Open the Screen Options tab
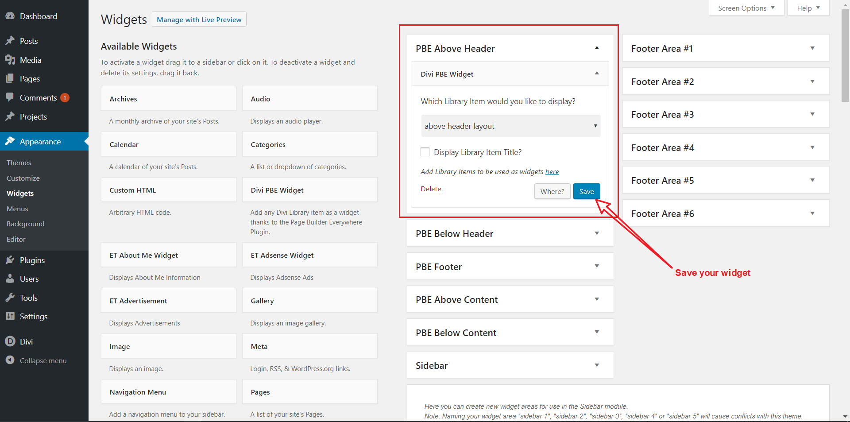This screenshot has width=850, height=422. [746, 8]
